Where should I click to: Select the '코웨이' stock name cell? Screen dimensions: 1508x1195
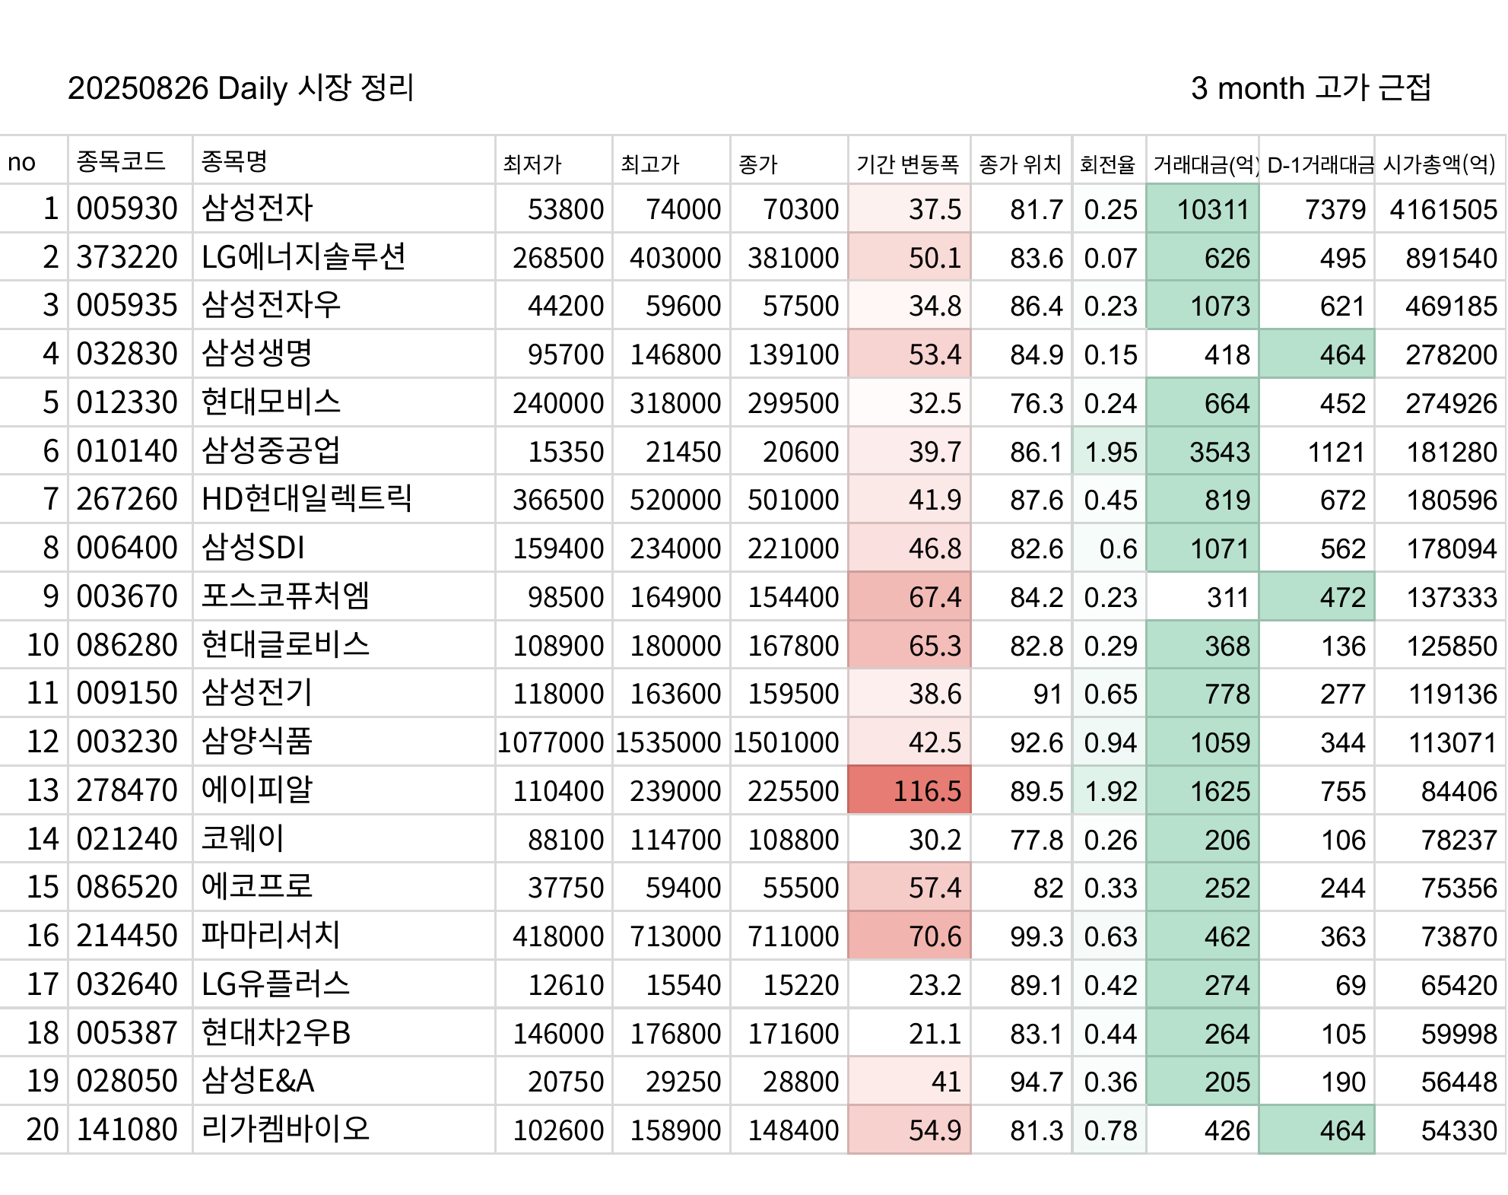[344, 839]
